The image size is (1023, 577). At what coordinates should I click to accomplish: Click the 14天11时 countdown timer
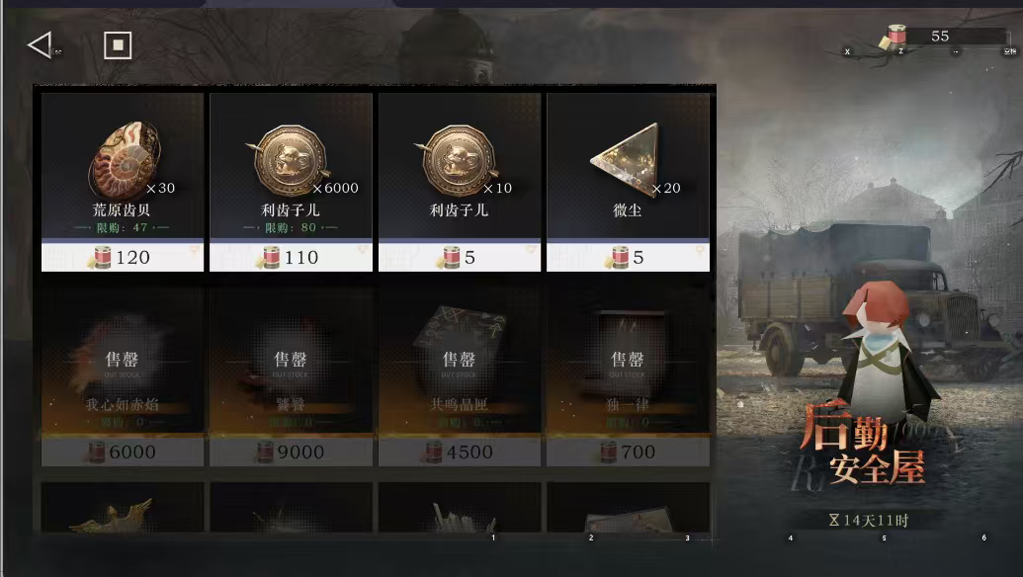click(869, 521)
